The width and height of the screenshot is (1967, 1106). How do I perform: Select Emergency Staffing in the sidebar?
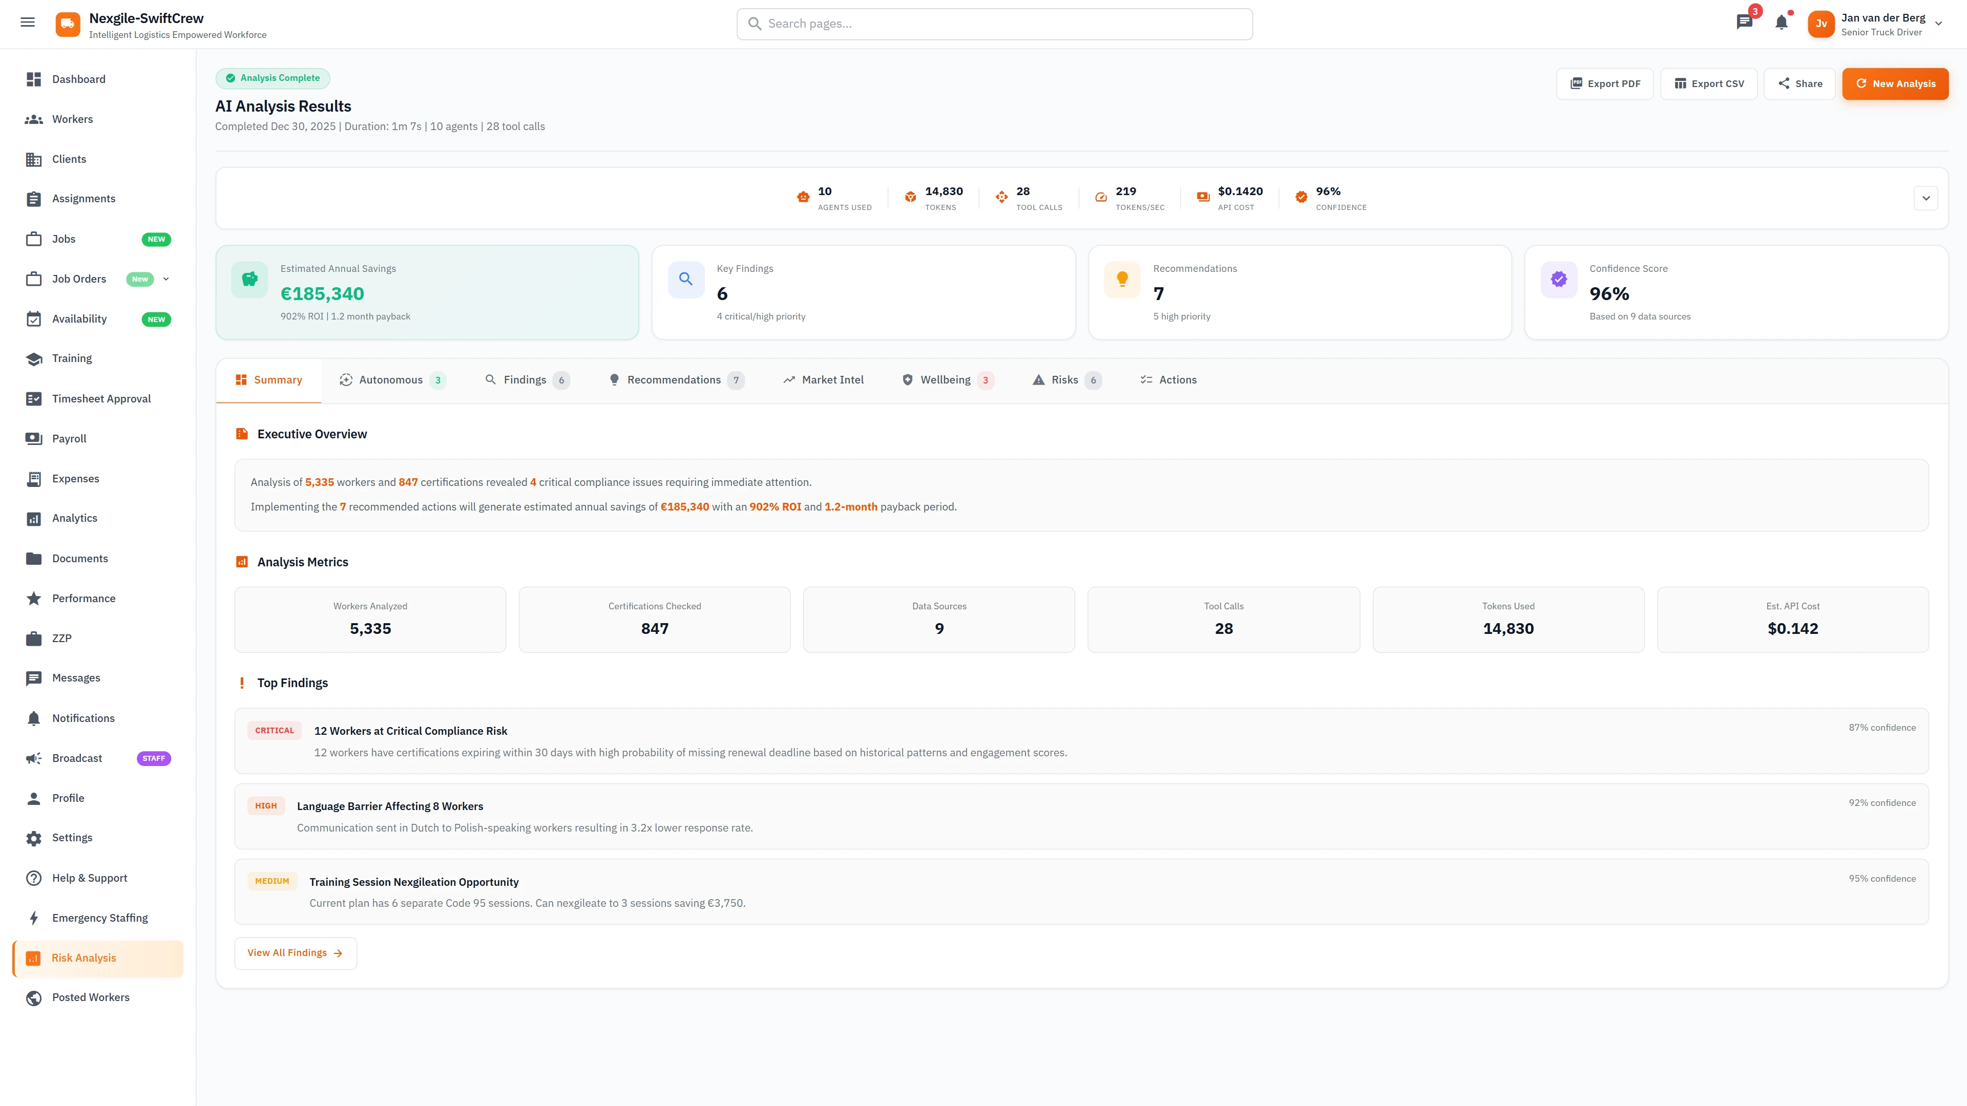(99, 918)
